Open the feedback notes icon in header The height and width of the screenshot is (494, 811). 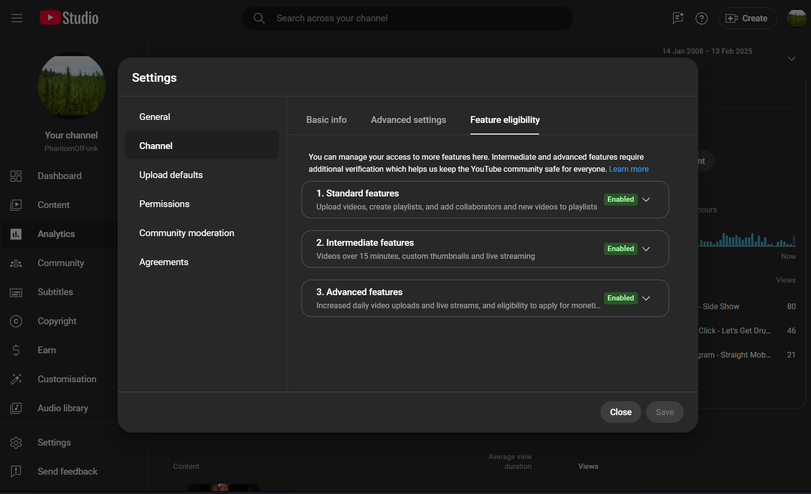coord(678,18)
